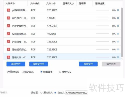The height and width of the screenshot is (97, 125).
Task: Click the PDF icon of 压缩视频测试... file
Action: 8,50
